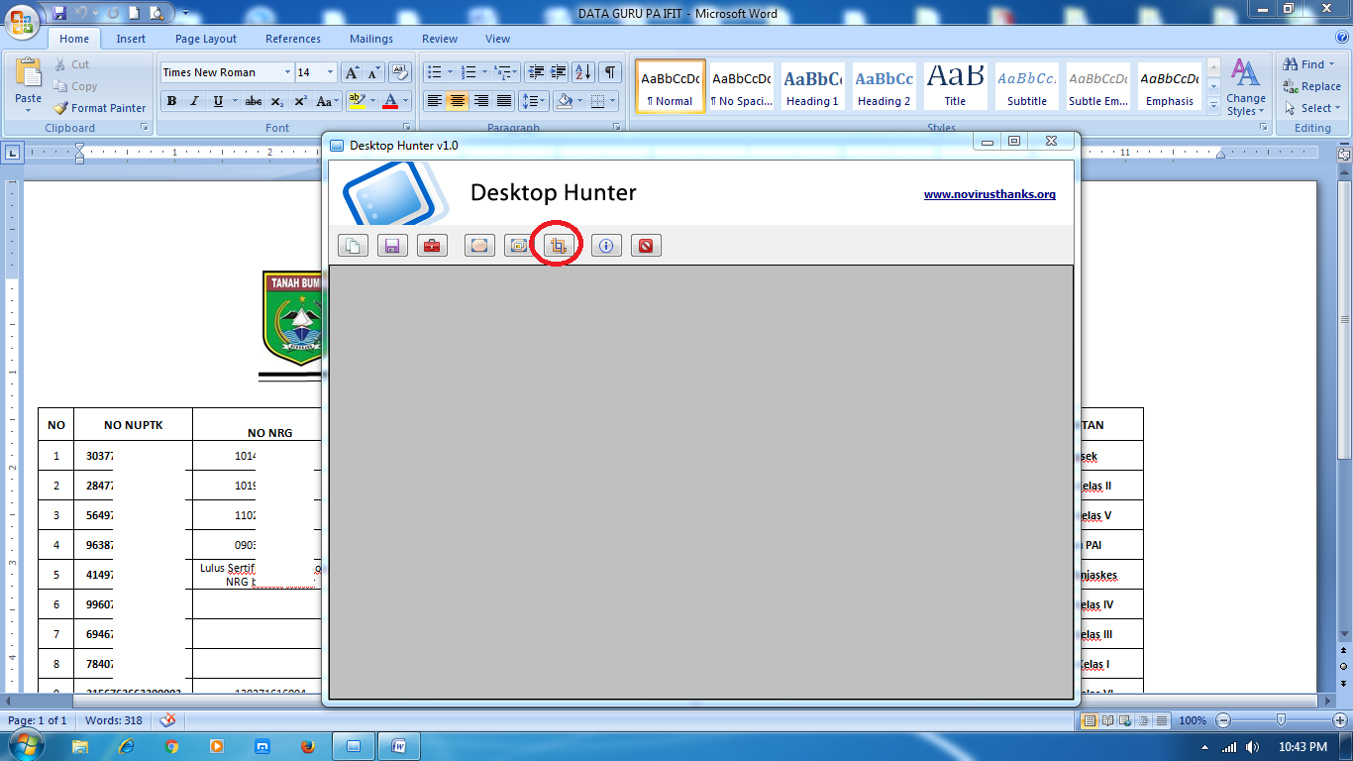
Task: Click the window capture icon in Desktop Hunter
Action: [518, 246]
